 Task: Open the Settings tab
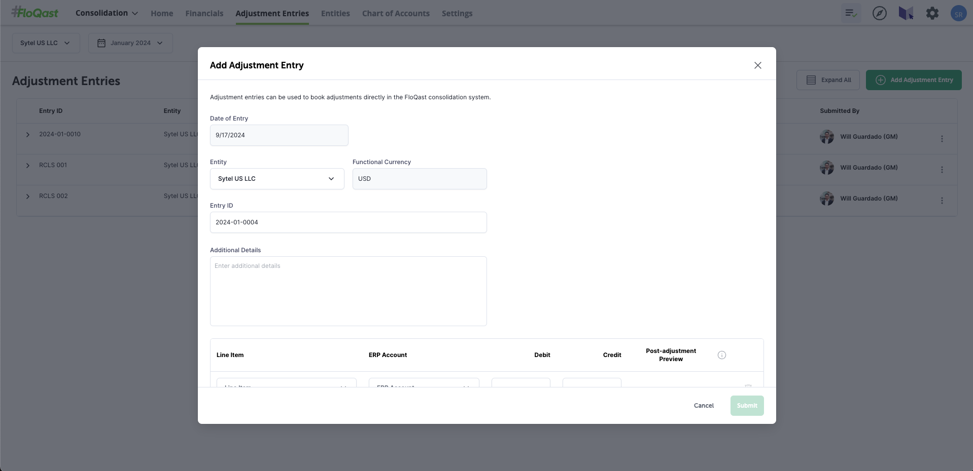pos(457,14)
